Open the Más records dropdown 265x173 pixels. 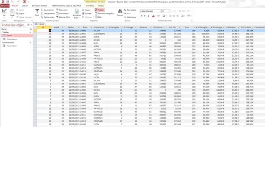(99, 17)
